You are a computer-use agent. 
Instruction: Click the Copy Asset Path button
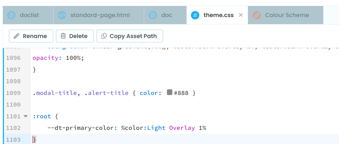[130, 36]
